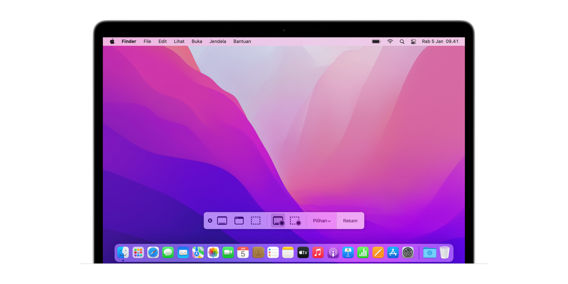This screenshot has height=284, width=568.
Task: Open the Jendela menu
Action: tap(217, 41)
